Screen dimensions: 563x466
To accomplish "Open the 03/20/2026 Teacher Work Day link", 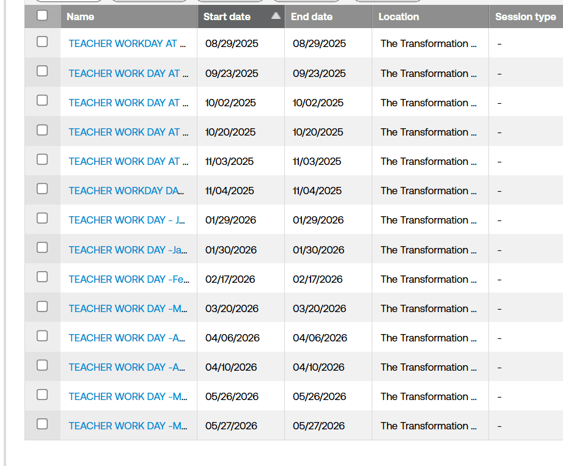I will 128,308.
